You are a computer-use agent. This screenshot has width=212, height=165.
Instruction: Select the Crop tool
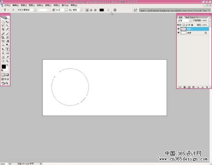point(3,29)
